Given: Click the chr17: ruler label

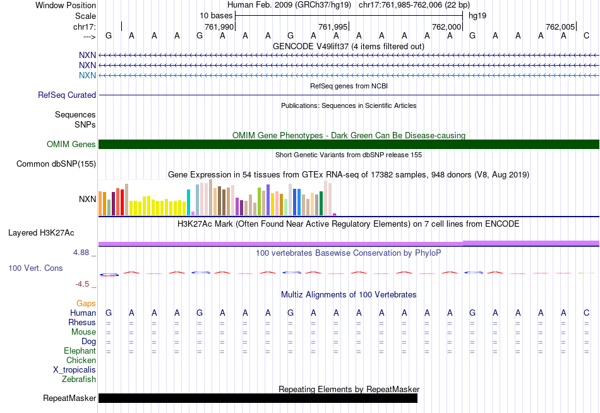Looking at the screenshot, I should pyautogui.click(x=85, y=27).
